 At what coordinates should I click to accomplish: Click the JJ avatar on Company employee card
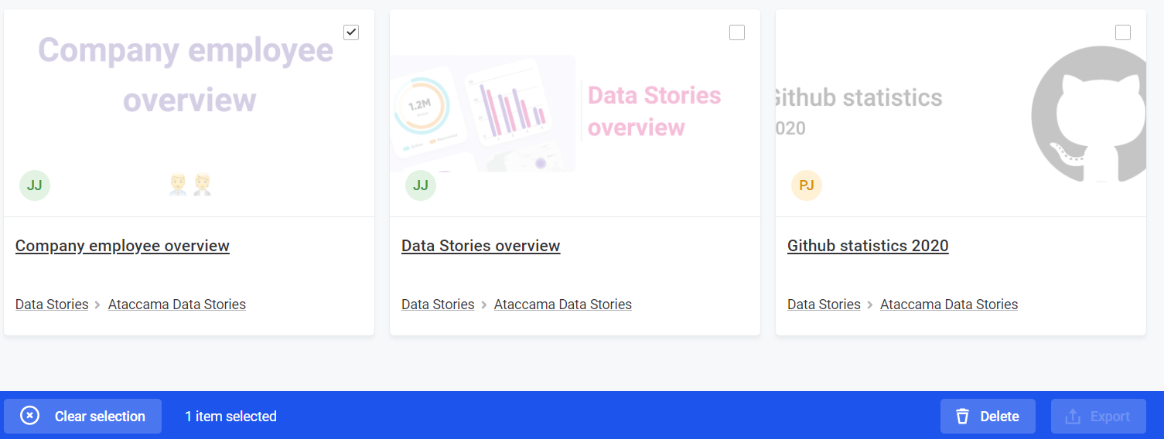35,185
